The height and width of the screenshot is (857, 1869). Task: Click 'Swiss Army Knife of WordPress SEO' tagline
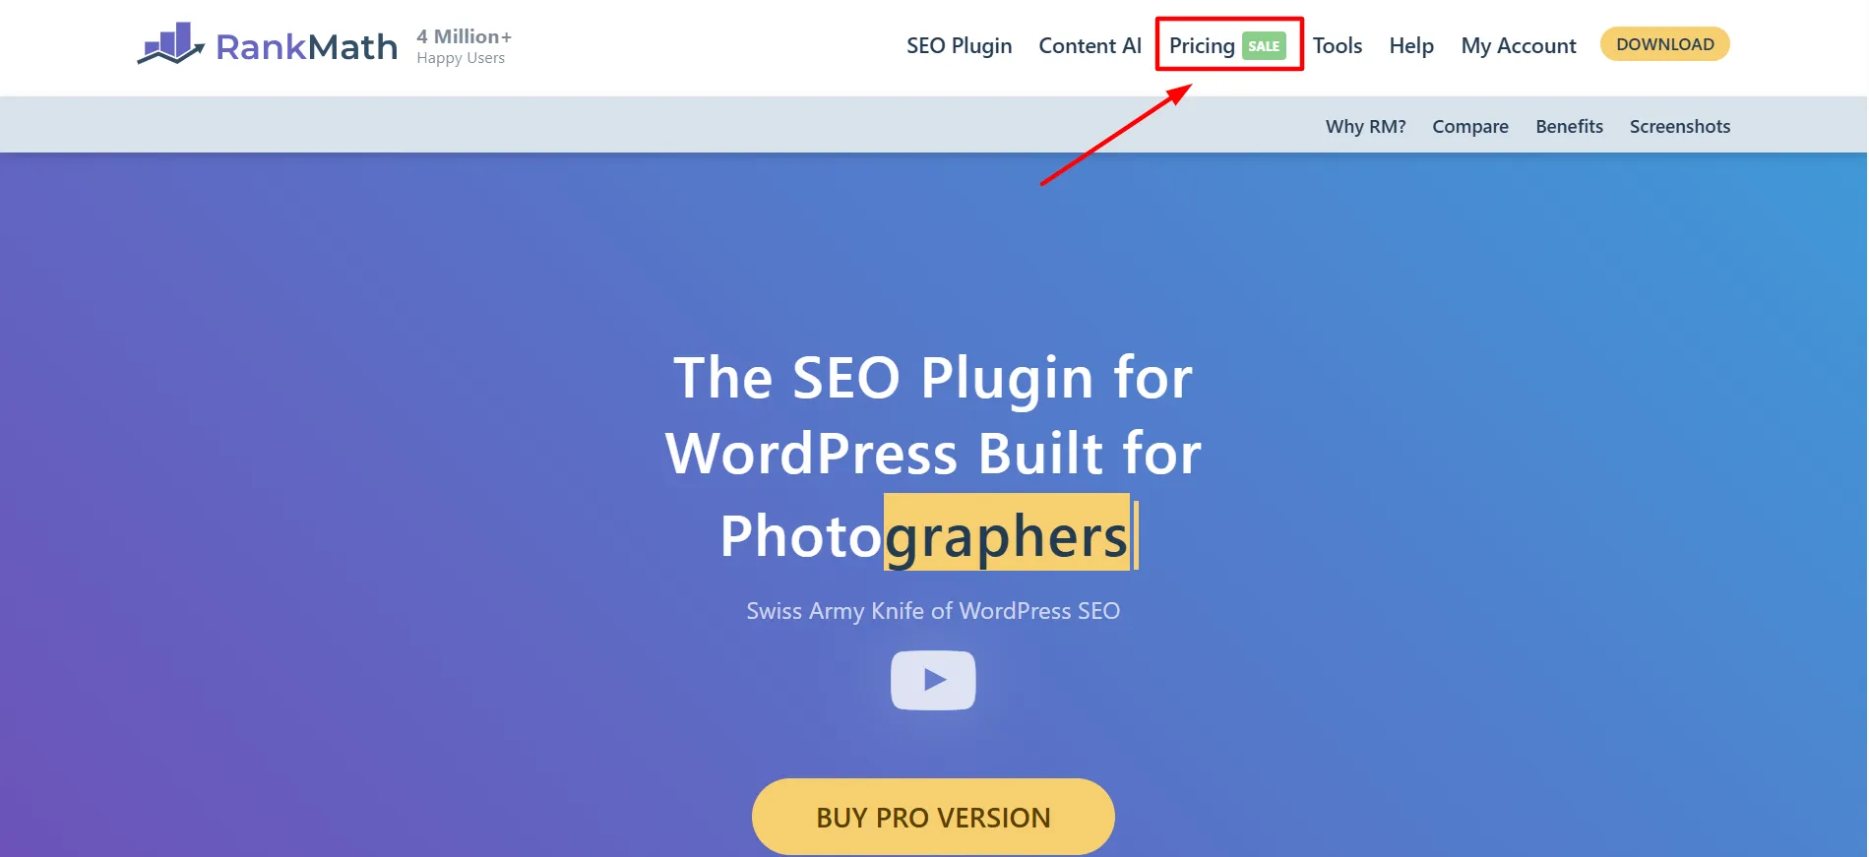coord(933,611)
